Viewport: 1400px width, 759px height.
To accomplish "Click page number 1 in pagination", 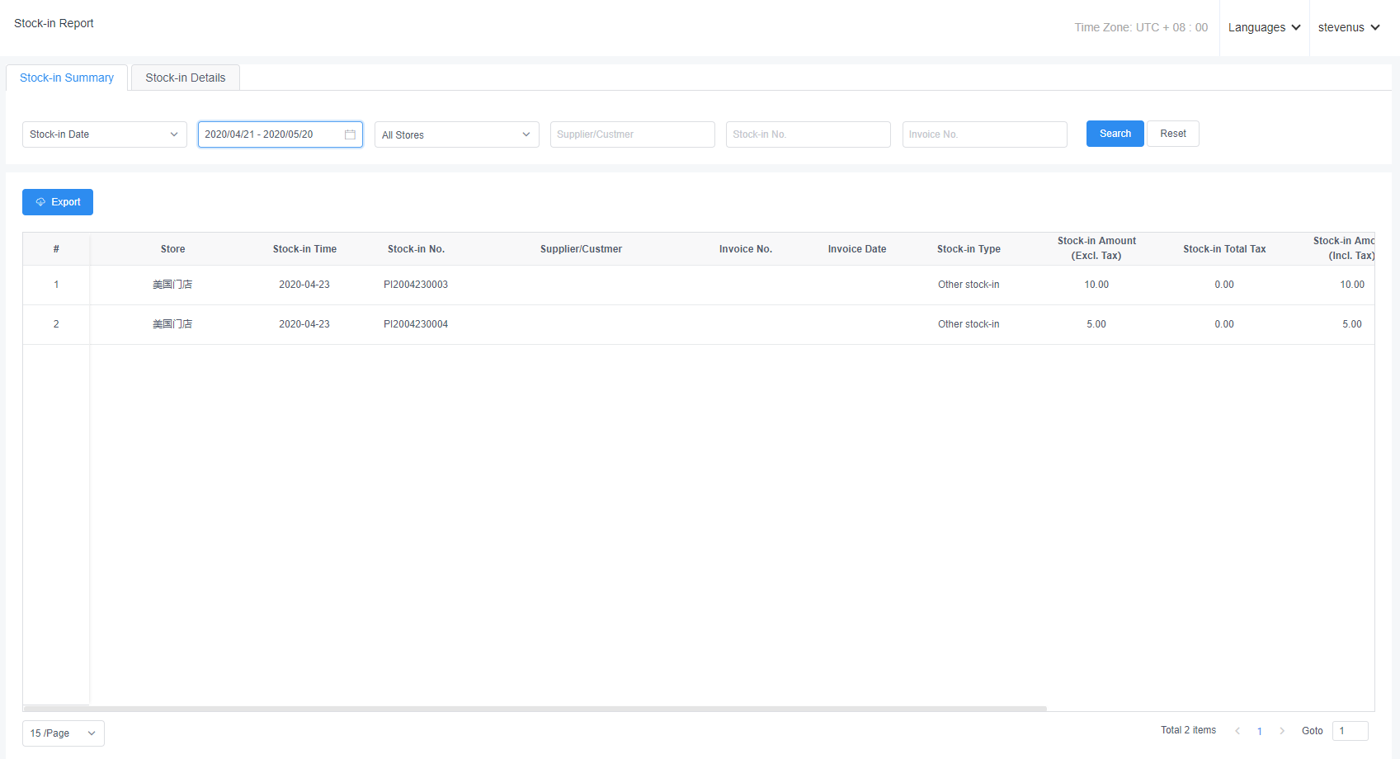I will pyautogui.click(x=1260, y=731).
